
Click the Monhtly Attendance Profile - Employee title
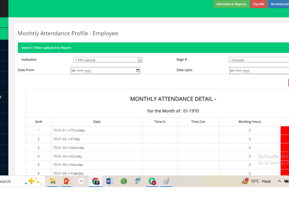68,33
